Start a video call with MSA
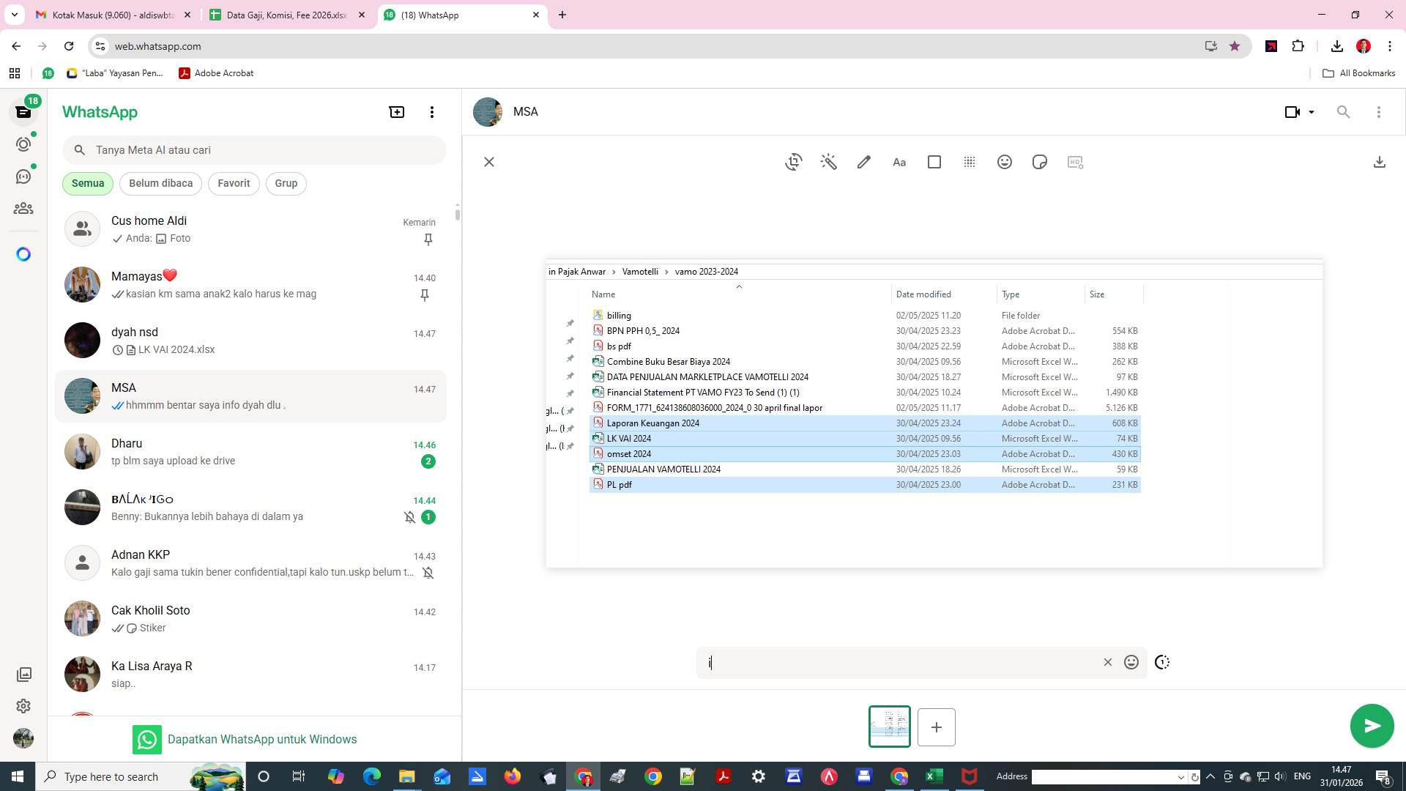1406x791 pixels. click(x=1291, y=111)
